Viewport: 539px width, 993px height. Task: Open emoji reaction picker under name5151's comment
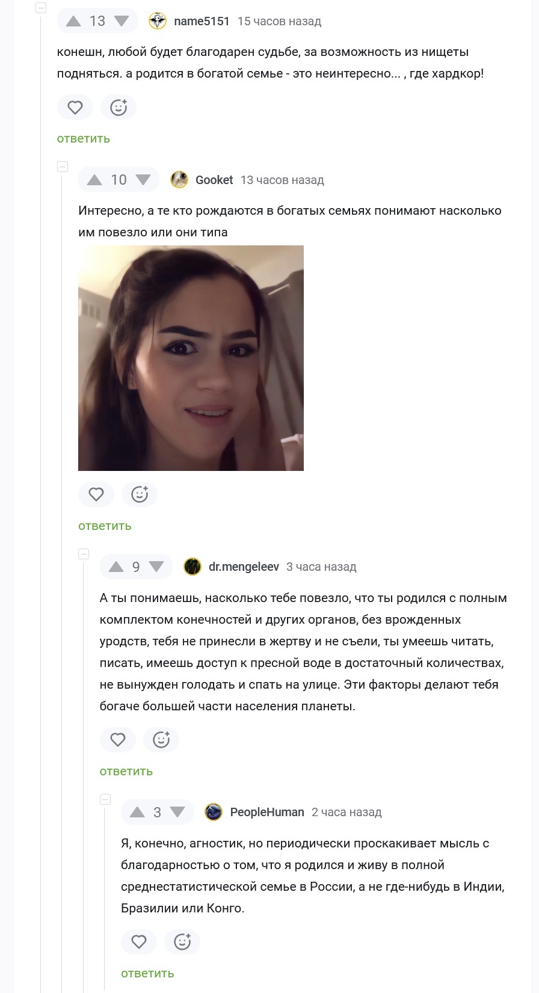click(119, 107)
